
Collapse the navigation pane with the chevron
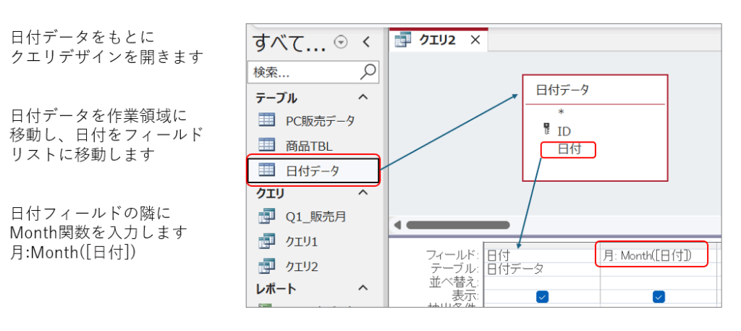pos(366,42)
